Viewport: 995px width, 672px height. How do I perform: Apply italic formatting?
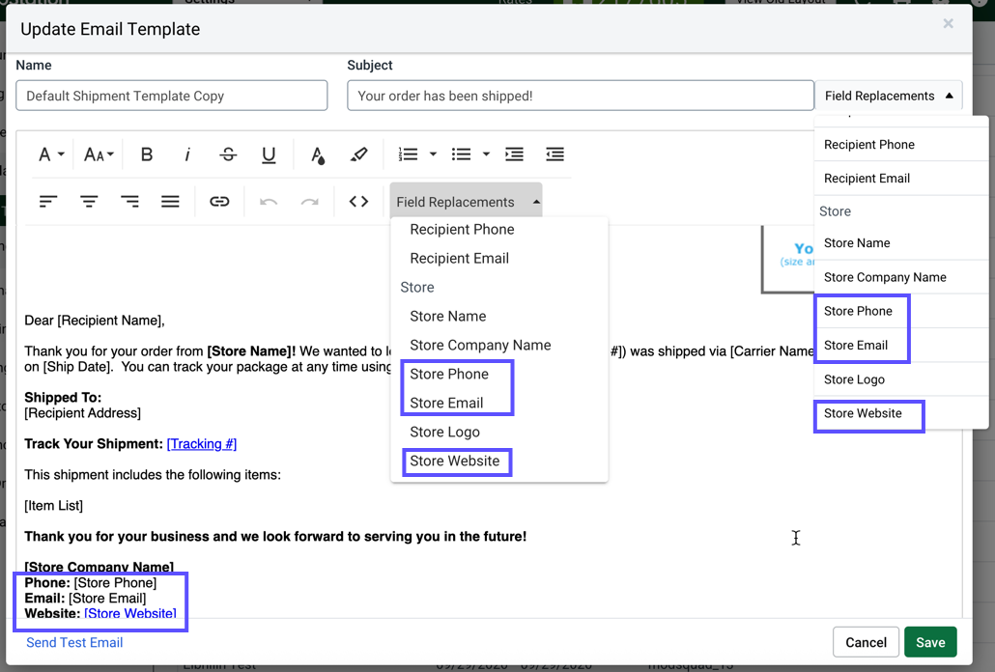[x=187, y=154]
